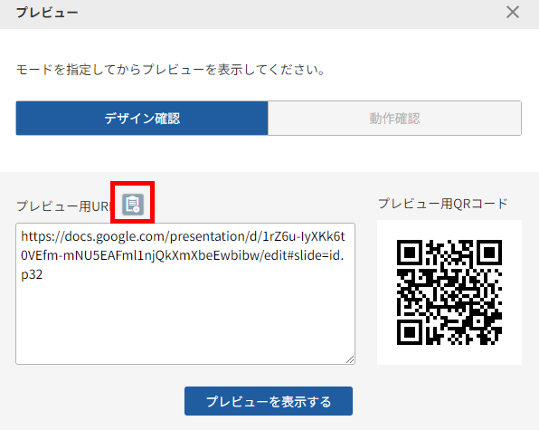Focus the preview URL text area
This screenshot has width=539, height=430.
[x=185, y=294]
